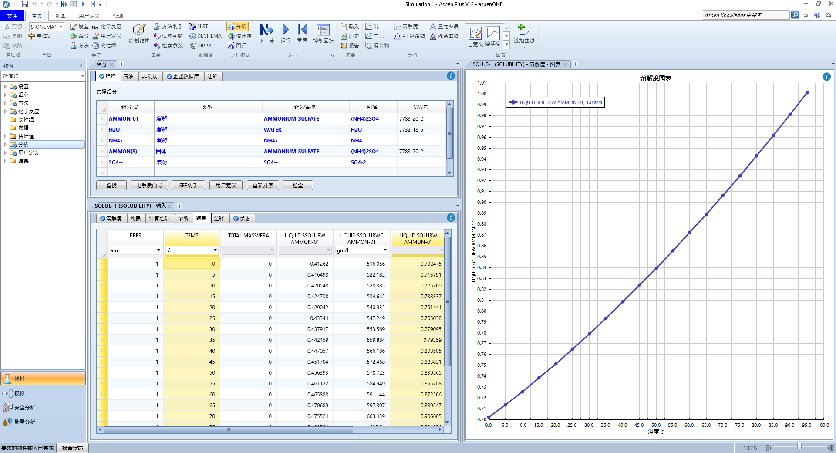Viewport: 836px width, 453px height.
Task: Switch to 石油 components tab
Action: point(128,77)
